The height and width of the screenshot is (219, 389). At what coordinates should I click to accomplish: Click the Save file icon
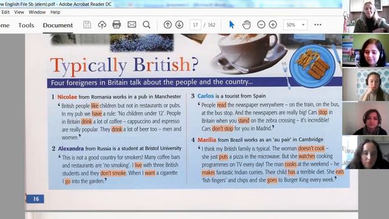click(87, 24)
